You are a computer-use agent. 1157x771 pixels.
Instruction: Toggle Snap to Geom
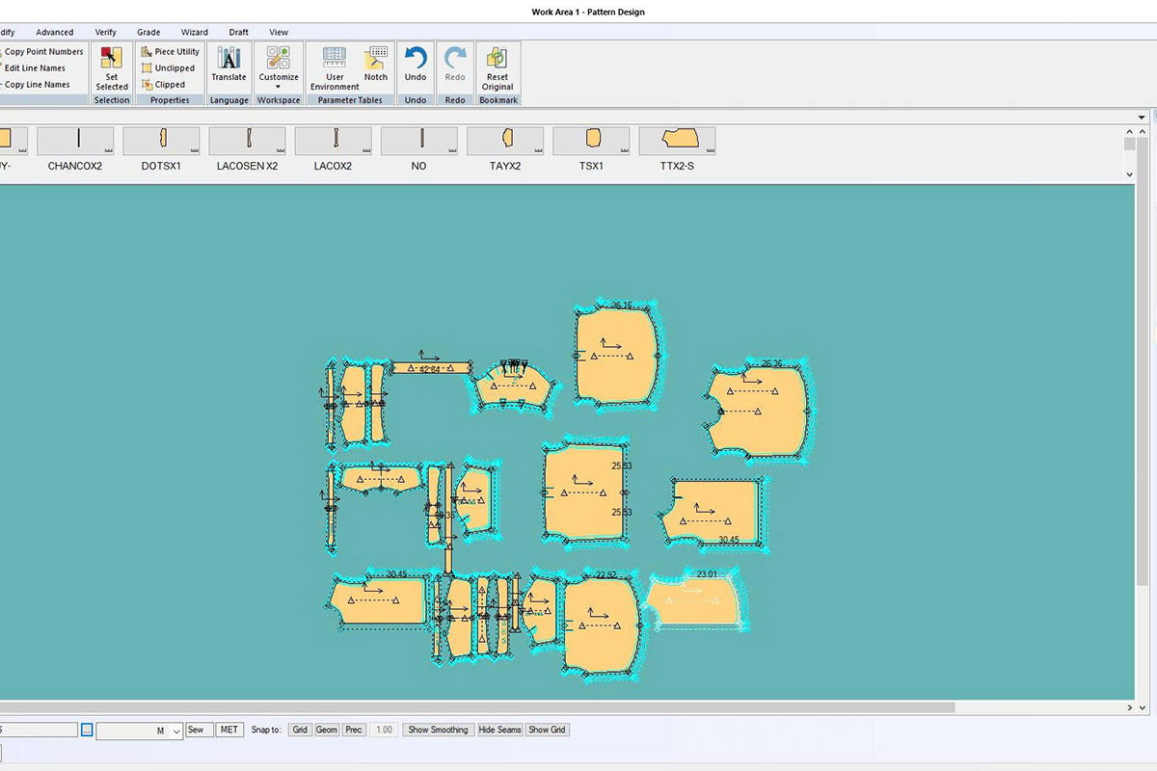pyautogui.click(x=327, y=730)
